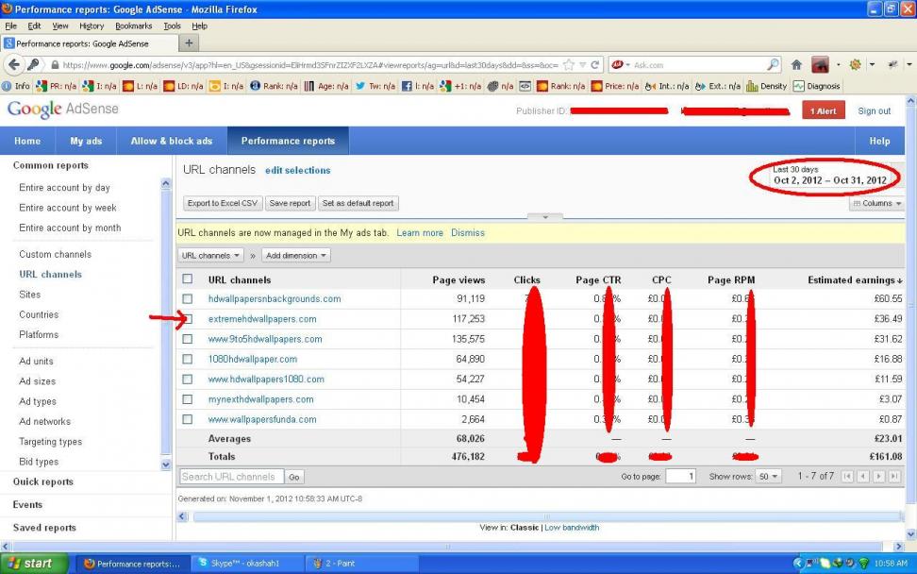This screenshot has height=574, width=917.
Task: Click the magnifier icon in the Ask.com search box
Action: [x=774, y=64]
